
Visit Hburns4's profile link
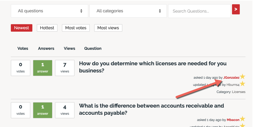[233, 85]
